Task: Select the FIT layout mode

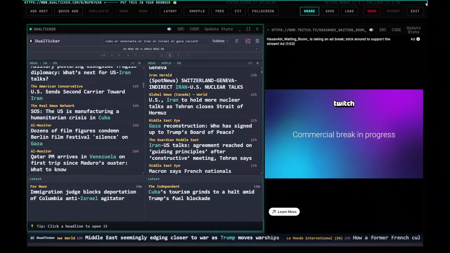Action: (238, 11)
